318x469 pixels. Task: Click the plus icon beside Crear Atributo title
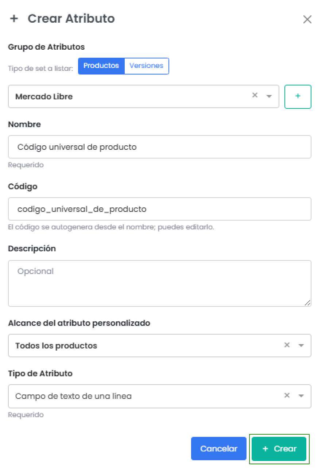click(14, 19)
